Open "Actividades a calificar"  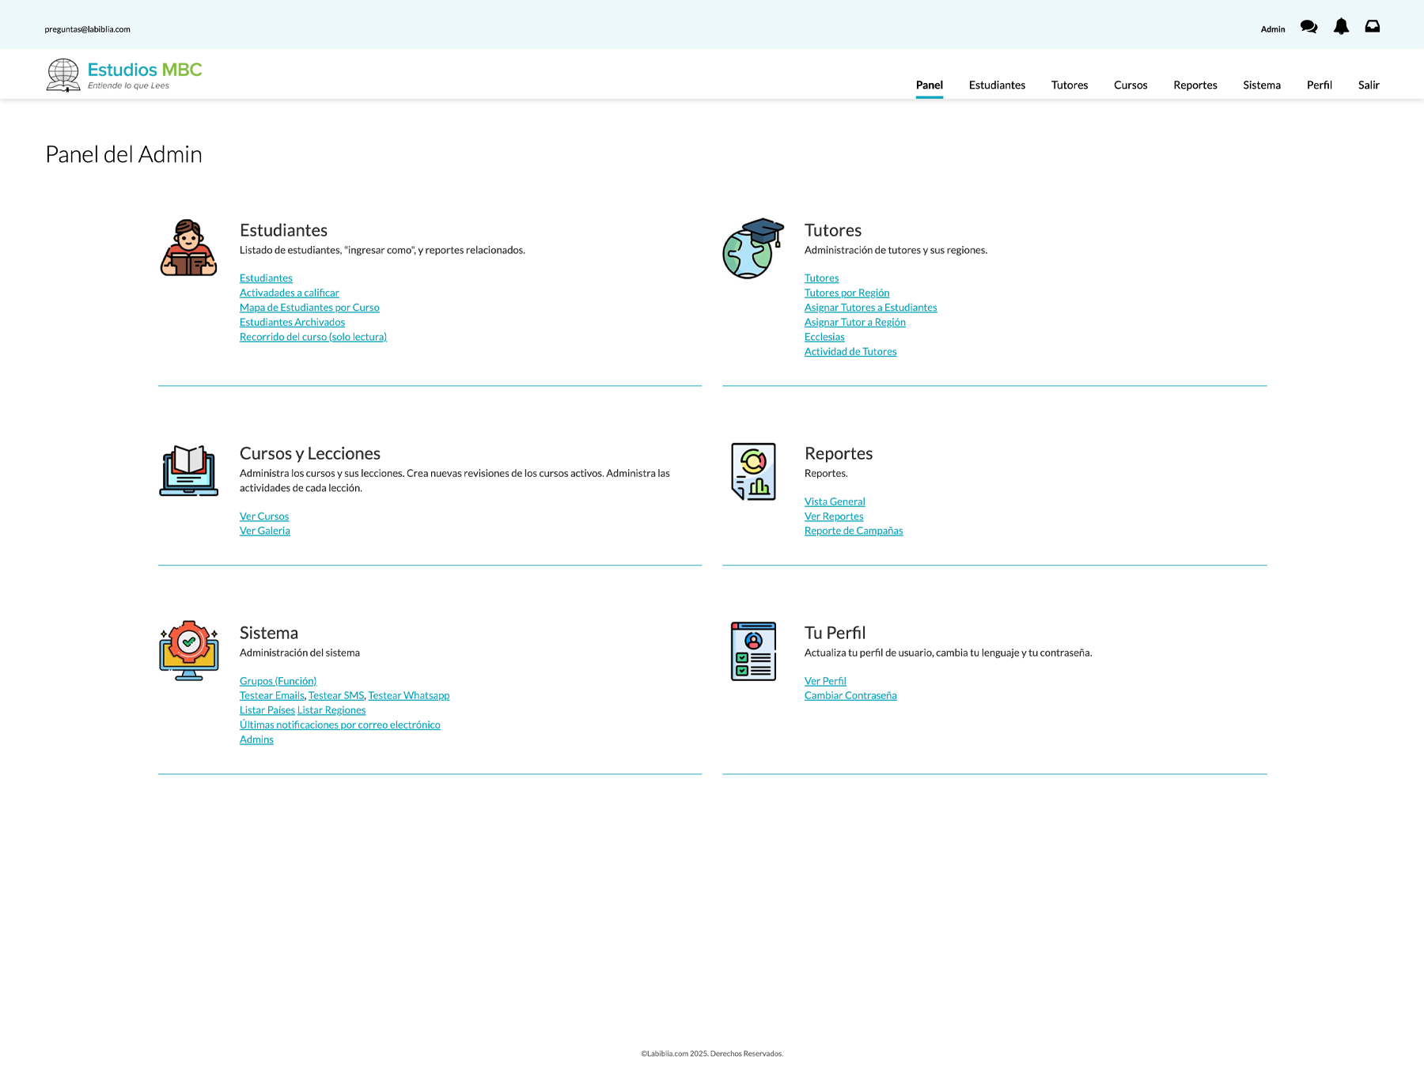click(289, 292)
